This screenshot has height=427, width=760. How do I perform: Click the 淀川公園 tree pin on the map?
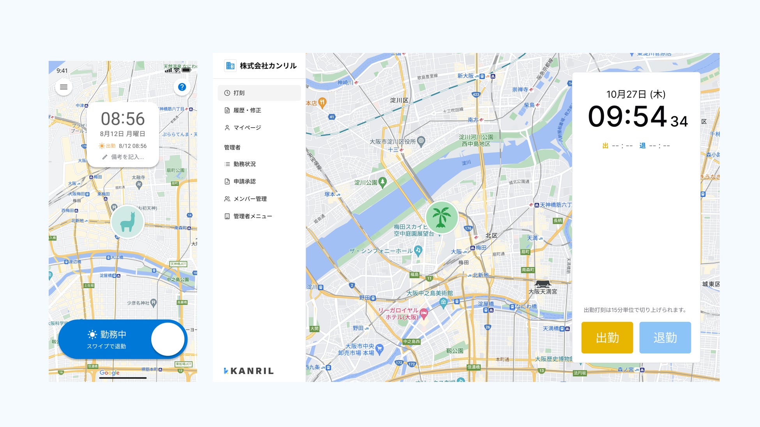(x=383, y=182)
